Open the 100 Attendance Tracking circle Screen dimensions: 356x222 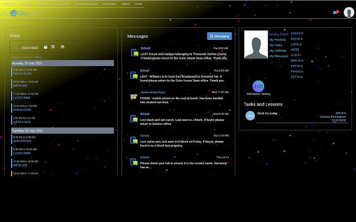(x=258, y=87)
